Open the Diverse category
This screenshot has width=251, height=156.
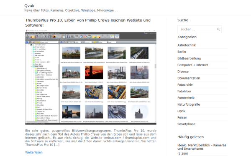coord(183,72)
